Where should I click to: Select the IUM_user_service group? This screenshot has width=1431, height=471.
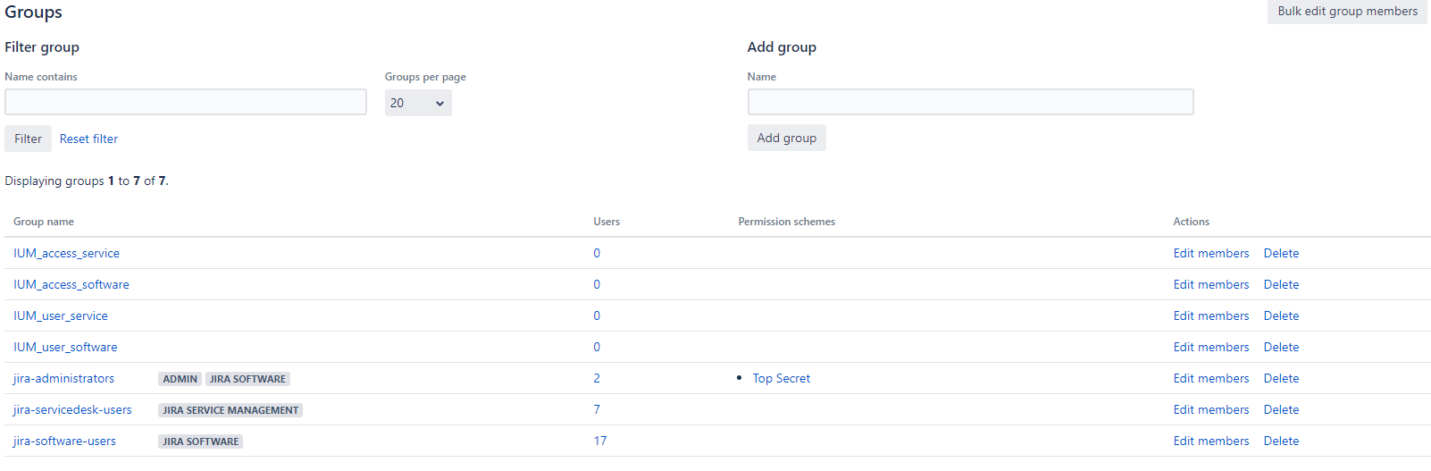click(61, 316)
